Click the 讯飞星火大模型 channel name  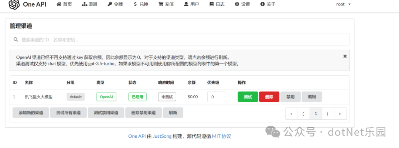(x=39, y=97)
